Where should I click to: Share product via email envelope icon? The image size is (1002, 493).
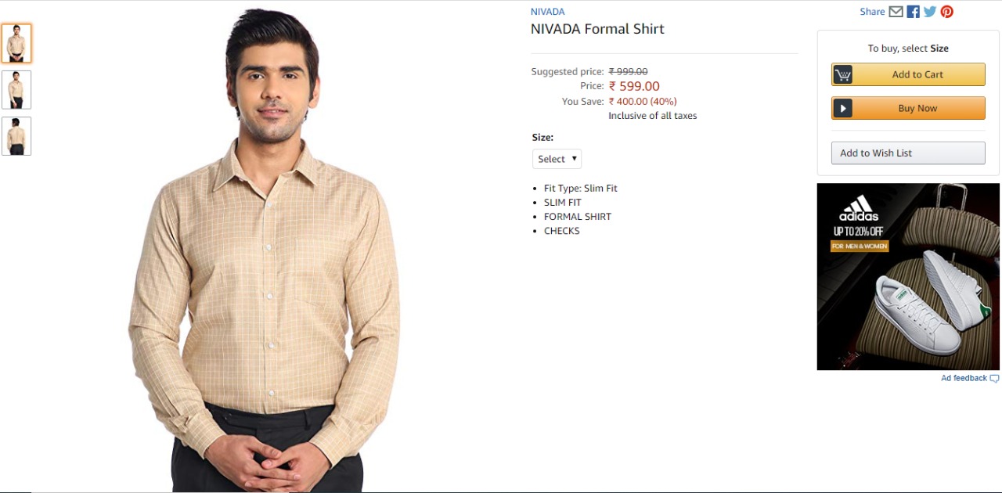point(896,12)
